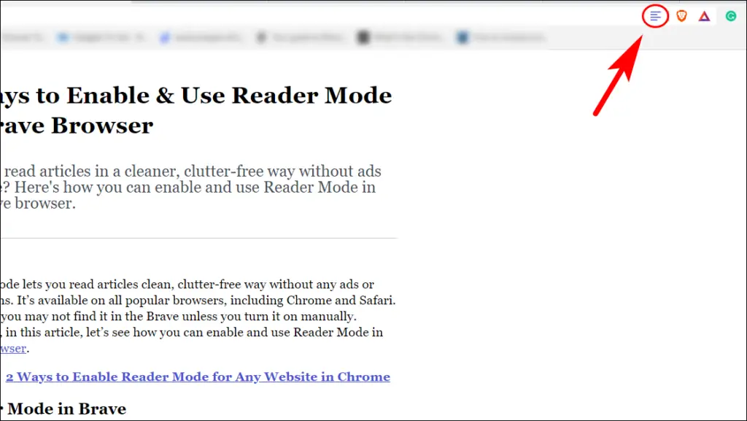Open the green Grammarly extension icon

731,17
